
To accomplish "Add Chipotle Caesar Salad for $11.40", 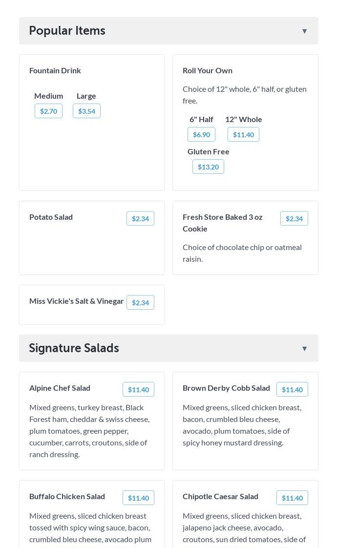I will 292,498.
